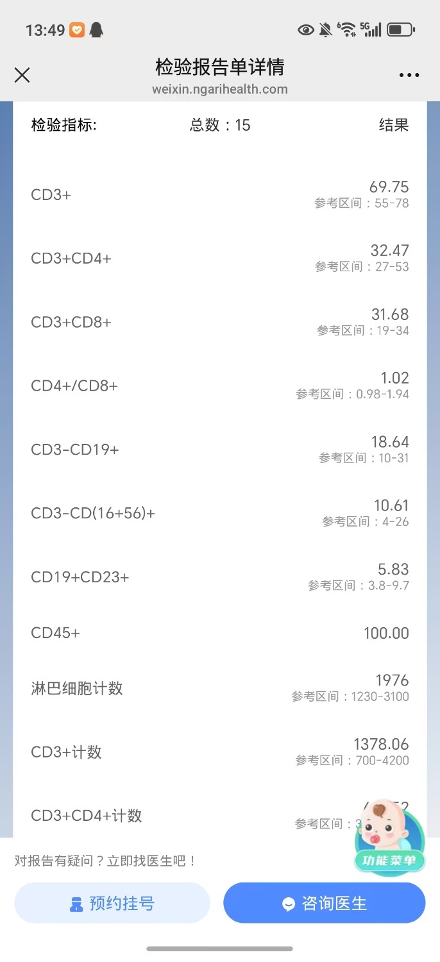Viewport: 440px width, 962px height.
Task: Tap the Wi-Fi status indicator
Action: [346, 30]
